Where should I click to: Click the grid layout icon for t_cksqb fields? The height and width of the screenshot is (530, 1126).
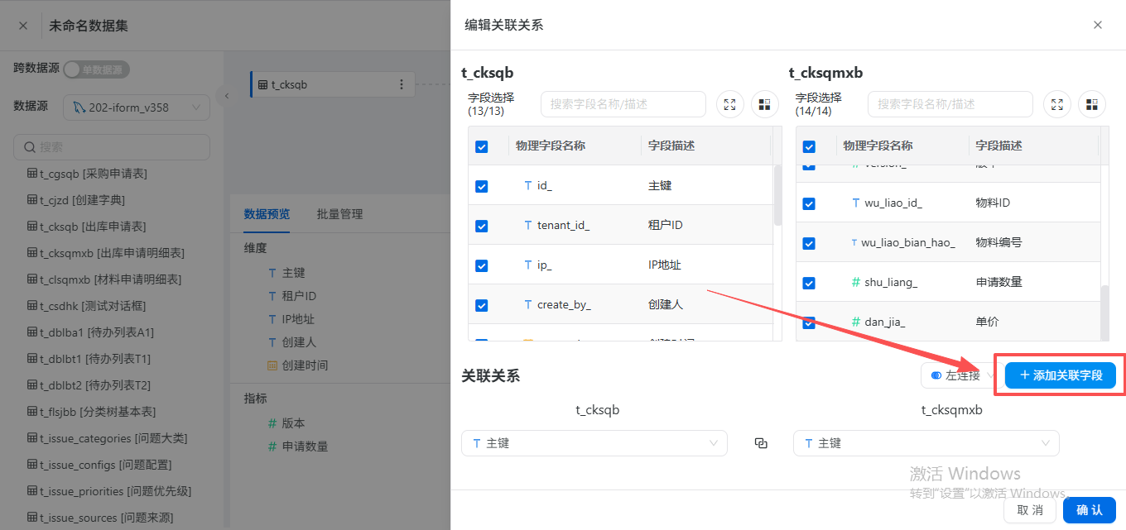(764, 104)
